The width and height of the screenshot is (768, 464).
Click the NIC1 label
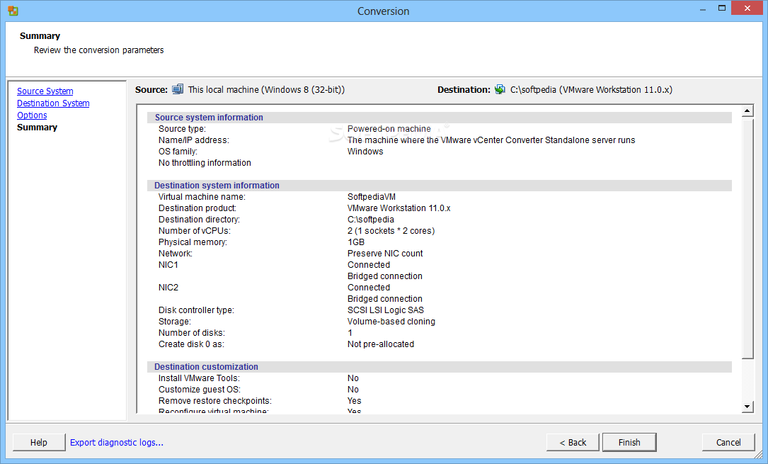click(x=168, y=265)
